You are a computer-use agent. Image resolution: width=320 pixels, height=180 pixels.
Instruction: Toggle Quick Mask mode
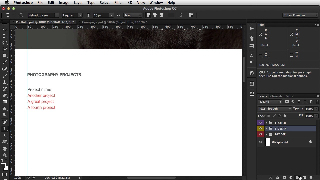coord(5,174)
